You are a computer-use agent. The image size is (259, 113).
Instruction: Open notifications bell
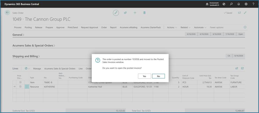tap(239, 4)
